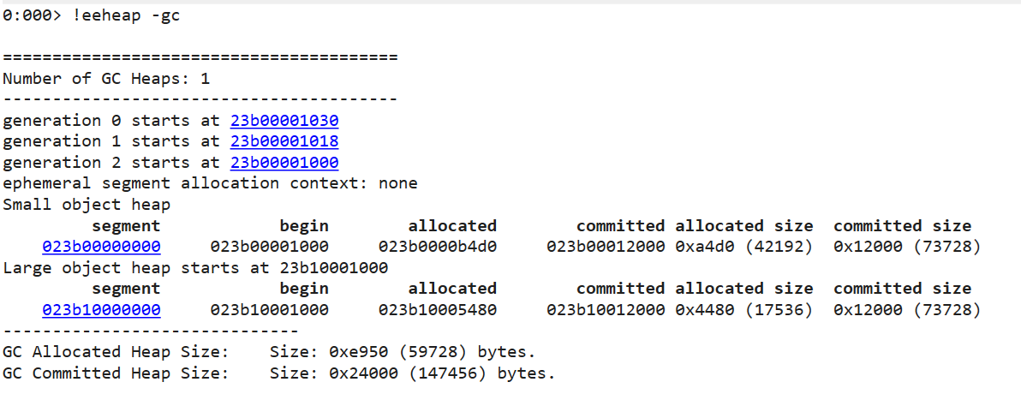
Task: Click committed address 023b10012000
Action: pos(606,310)
